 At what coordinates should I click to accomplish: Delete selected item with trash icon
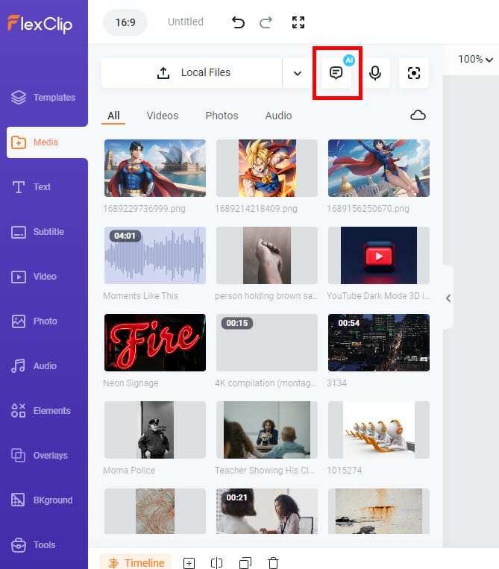pyautogui.click(x=273, y=563)
